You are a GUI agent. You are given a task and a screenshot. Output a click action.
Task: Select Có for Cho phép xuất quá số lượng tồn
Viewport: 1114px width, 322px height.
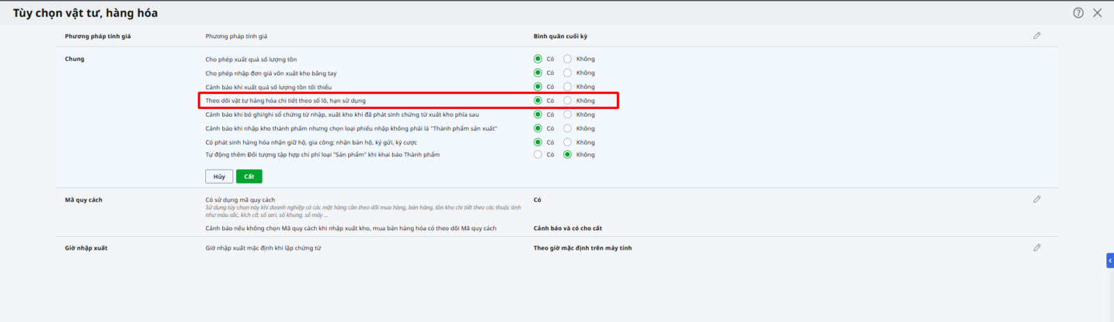[538, 59]
